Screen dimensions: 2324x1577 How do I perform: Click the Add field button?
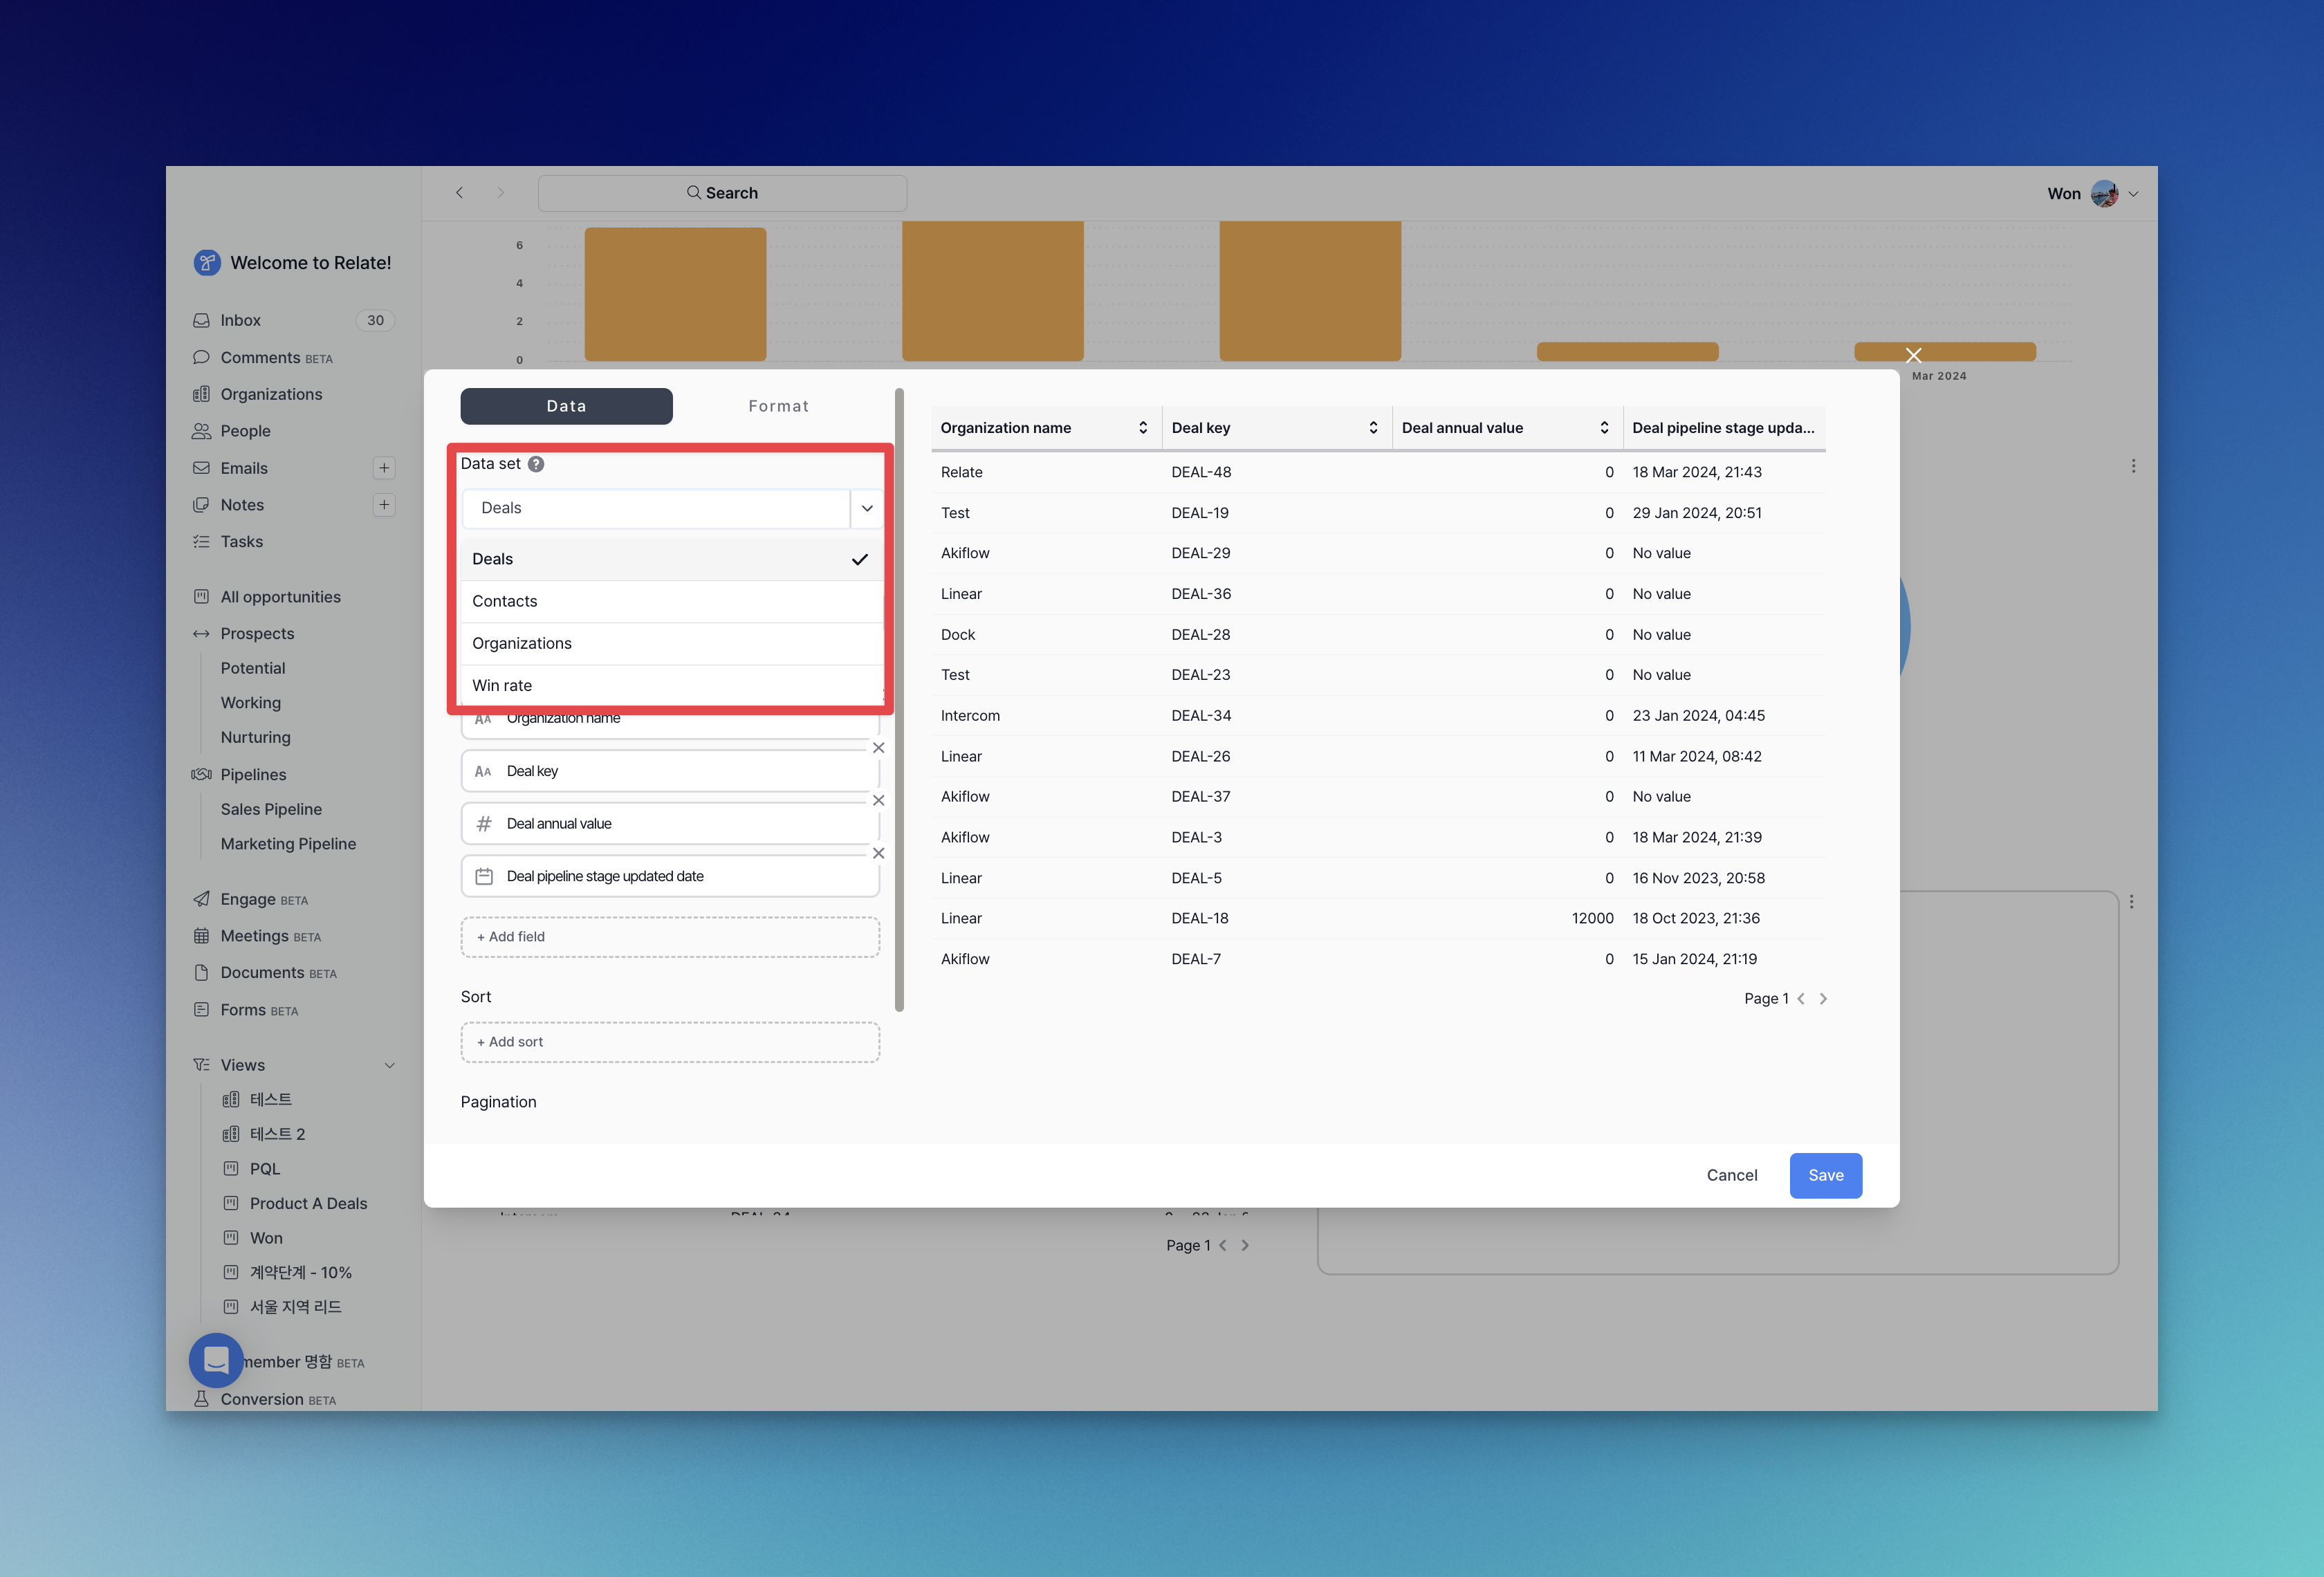[670, 937]
